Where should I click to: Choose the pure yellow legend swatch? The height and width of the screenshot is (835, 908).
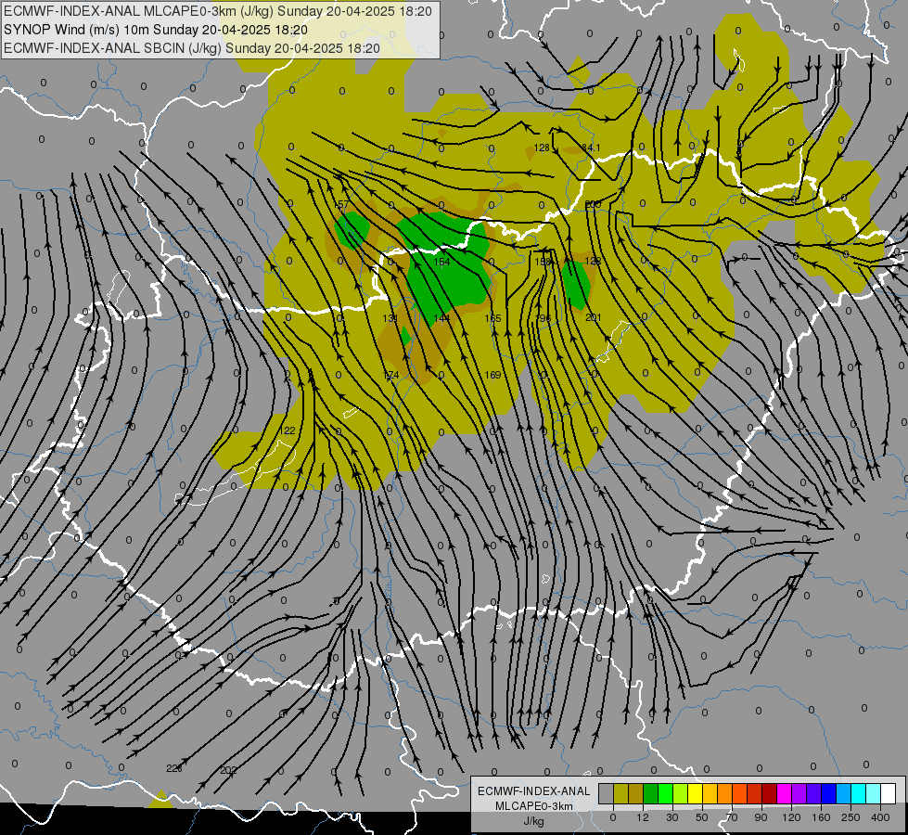pos(695,794)
